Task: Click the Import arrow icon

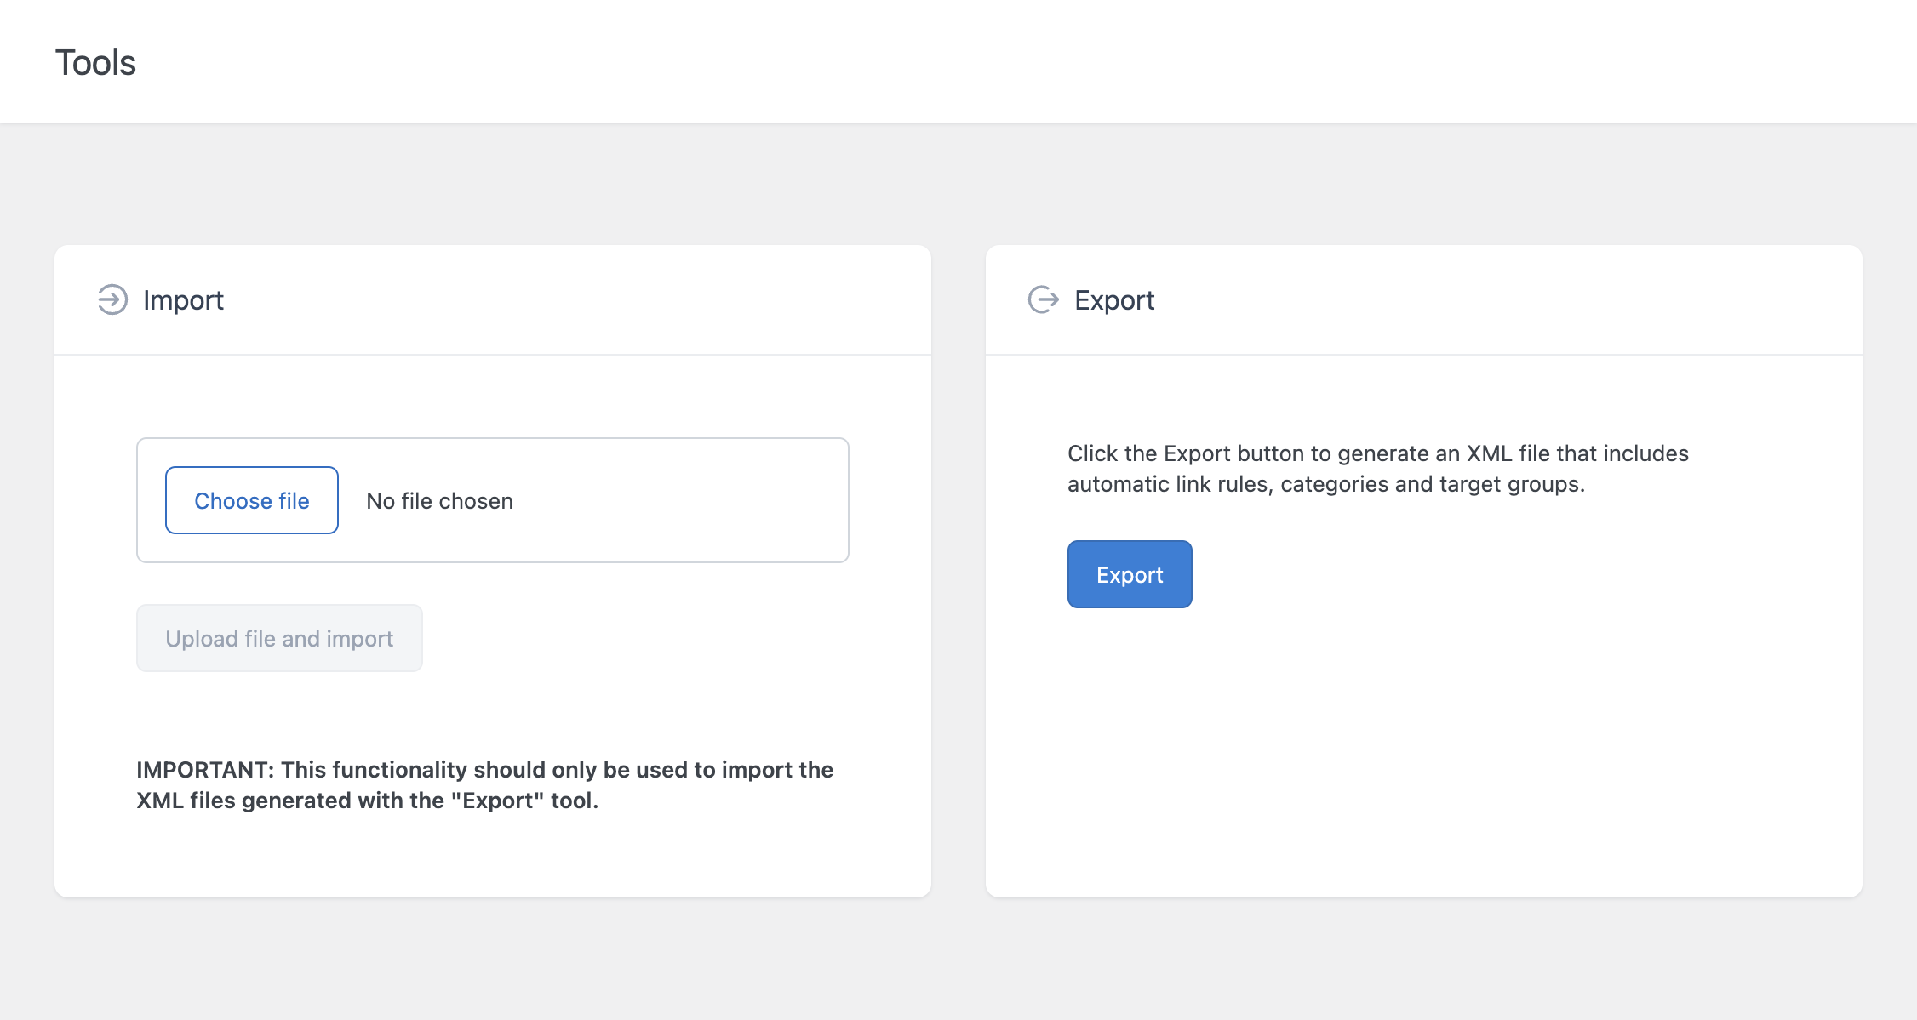Action: click(x=112, y=299)
